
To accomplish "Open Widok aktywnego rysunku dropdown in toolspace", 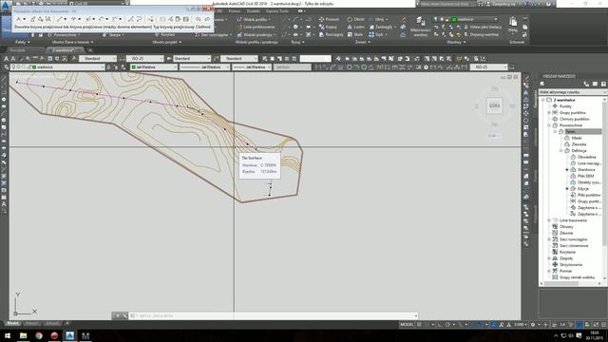I will [572, 92].
